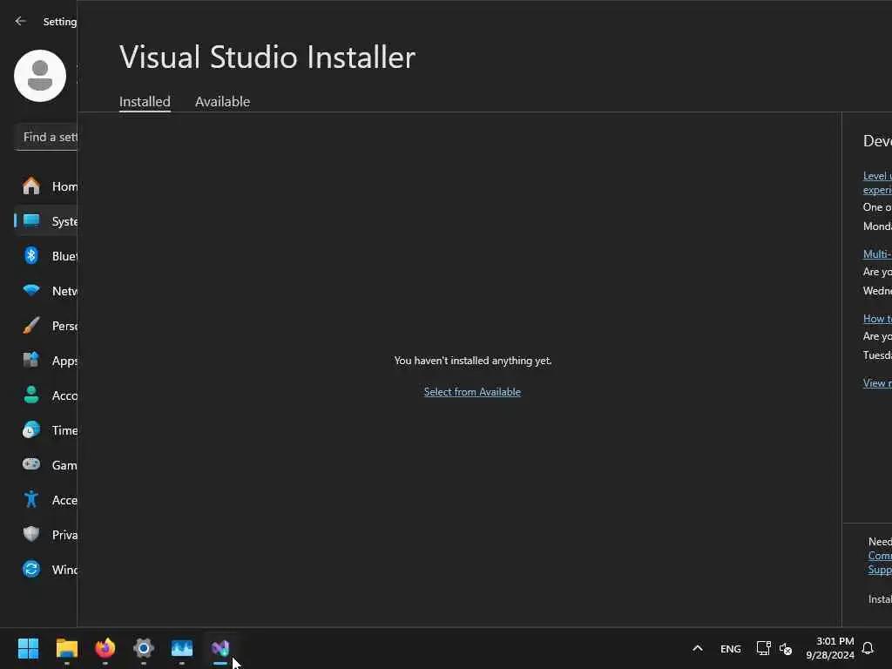Select System in the Settings sidebar

48,221
